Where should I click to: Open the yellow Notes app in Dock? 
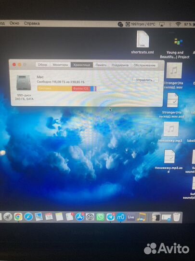[59, 217]
